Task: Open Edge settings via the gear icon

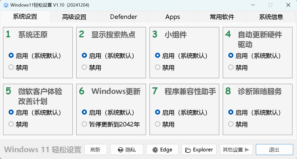Action: pyautogui.click(x=162, y=149)
